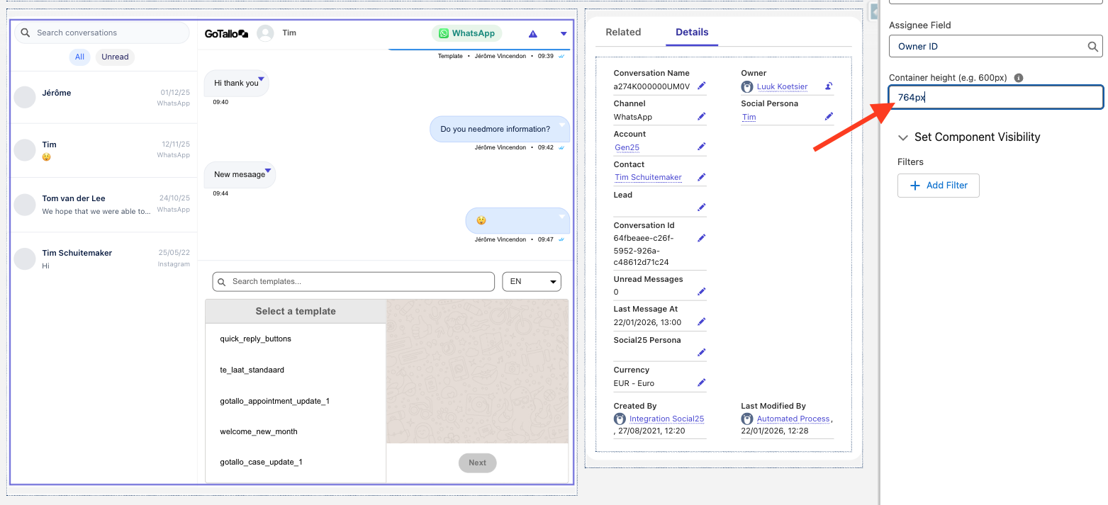Click the search icon in the Owner ID field

tap(1092, 46)
